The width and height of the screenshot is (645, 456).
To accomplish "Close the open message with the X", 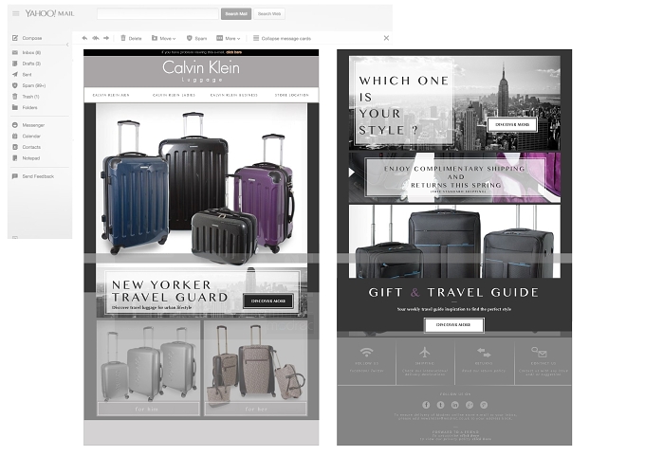I will coord(386,38).
